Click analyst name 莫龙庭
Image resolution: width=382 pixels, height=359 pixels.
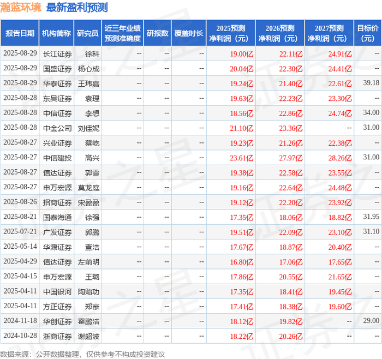click(88, 188)
